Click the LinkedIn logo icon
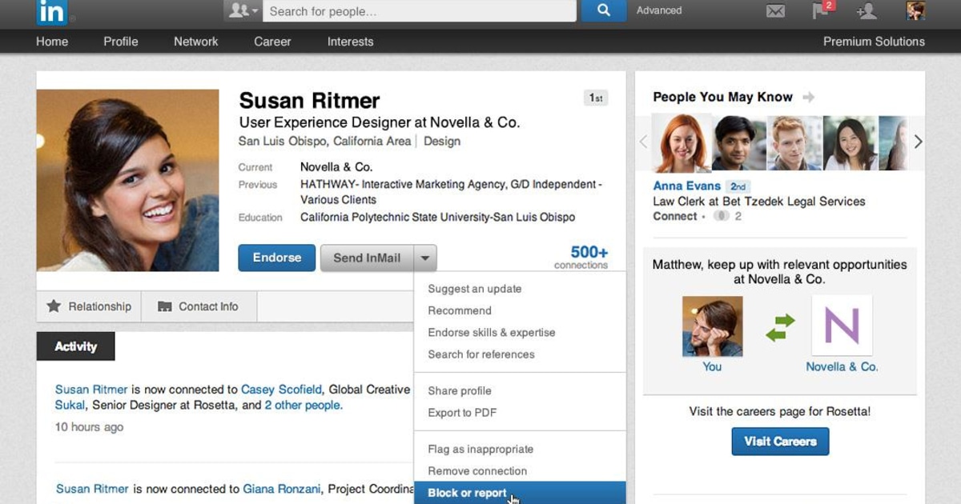Image resolution: width=961 pixels, height=504 pixels. point(52,11)
